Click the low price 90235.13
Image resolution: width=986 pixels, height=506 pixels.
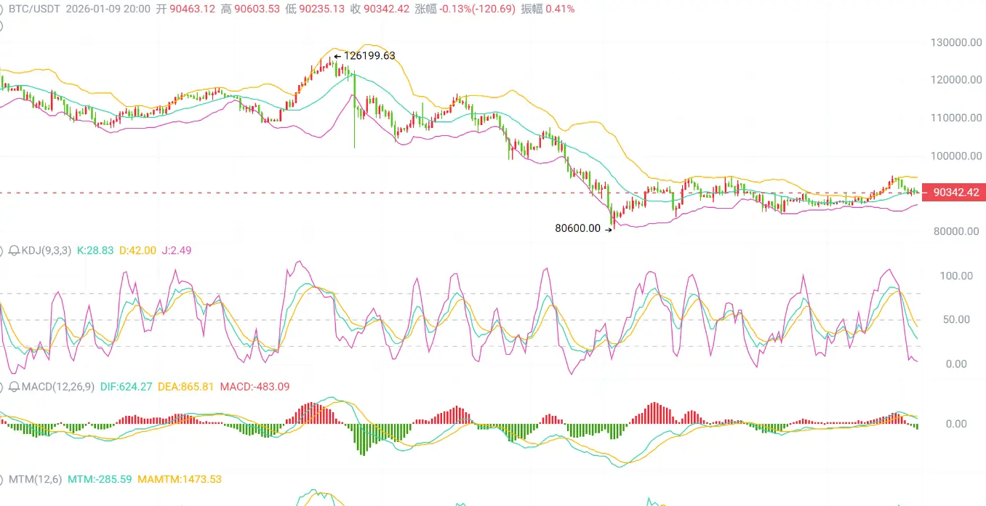pos(321,9)
